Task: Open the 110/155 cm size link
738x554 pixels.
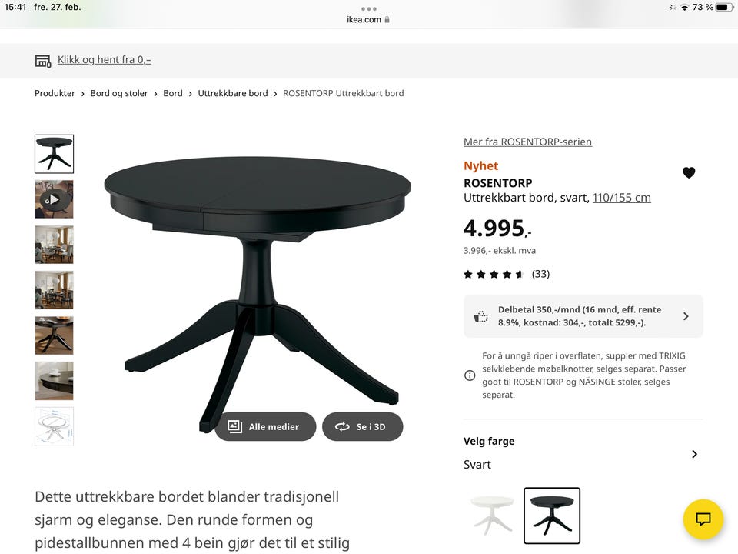Action: 621,198
